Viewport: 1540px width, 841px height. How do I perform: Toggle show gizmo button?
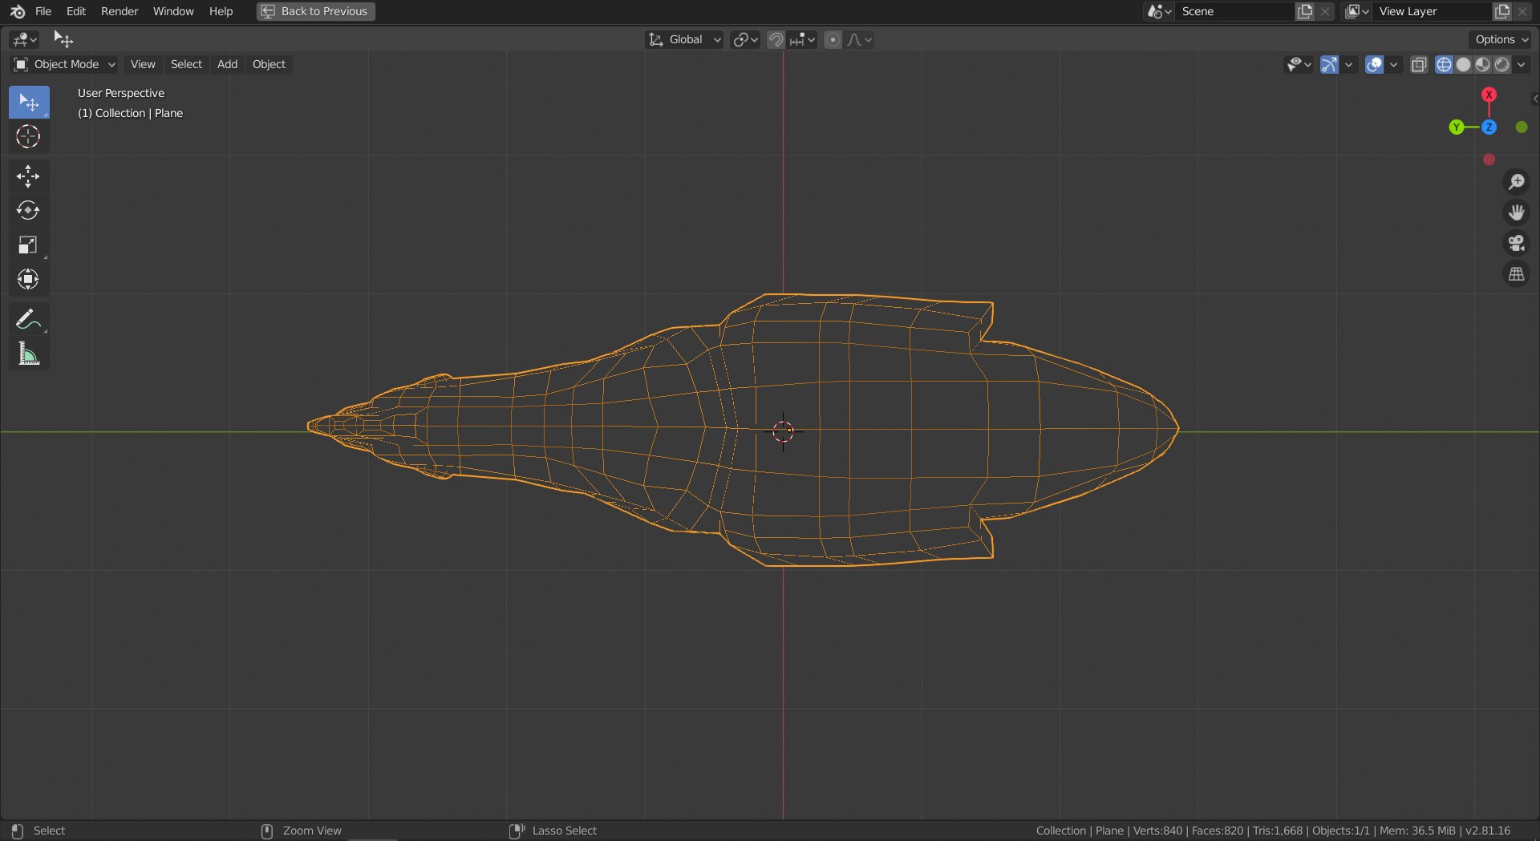pos(1329,65)
